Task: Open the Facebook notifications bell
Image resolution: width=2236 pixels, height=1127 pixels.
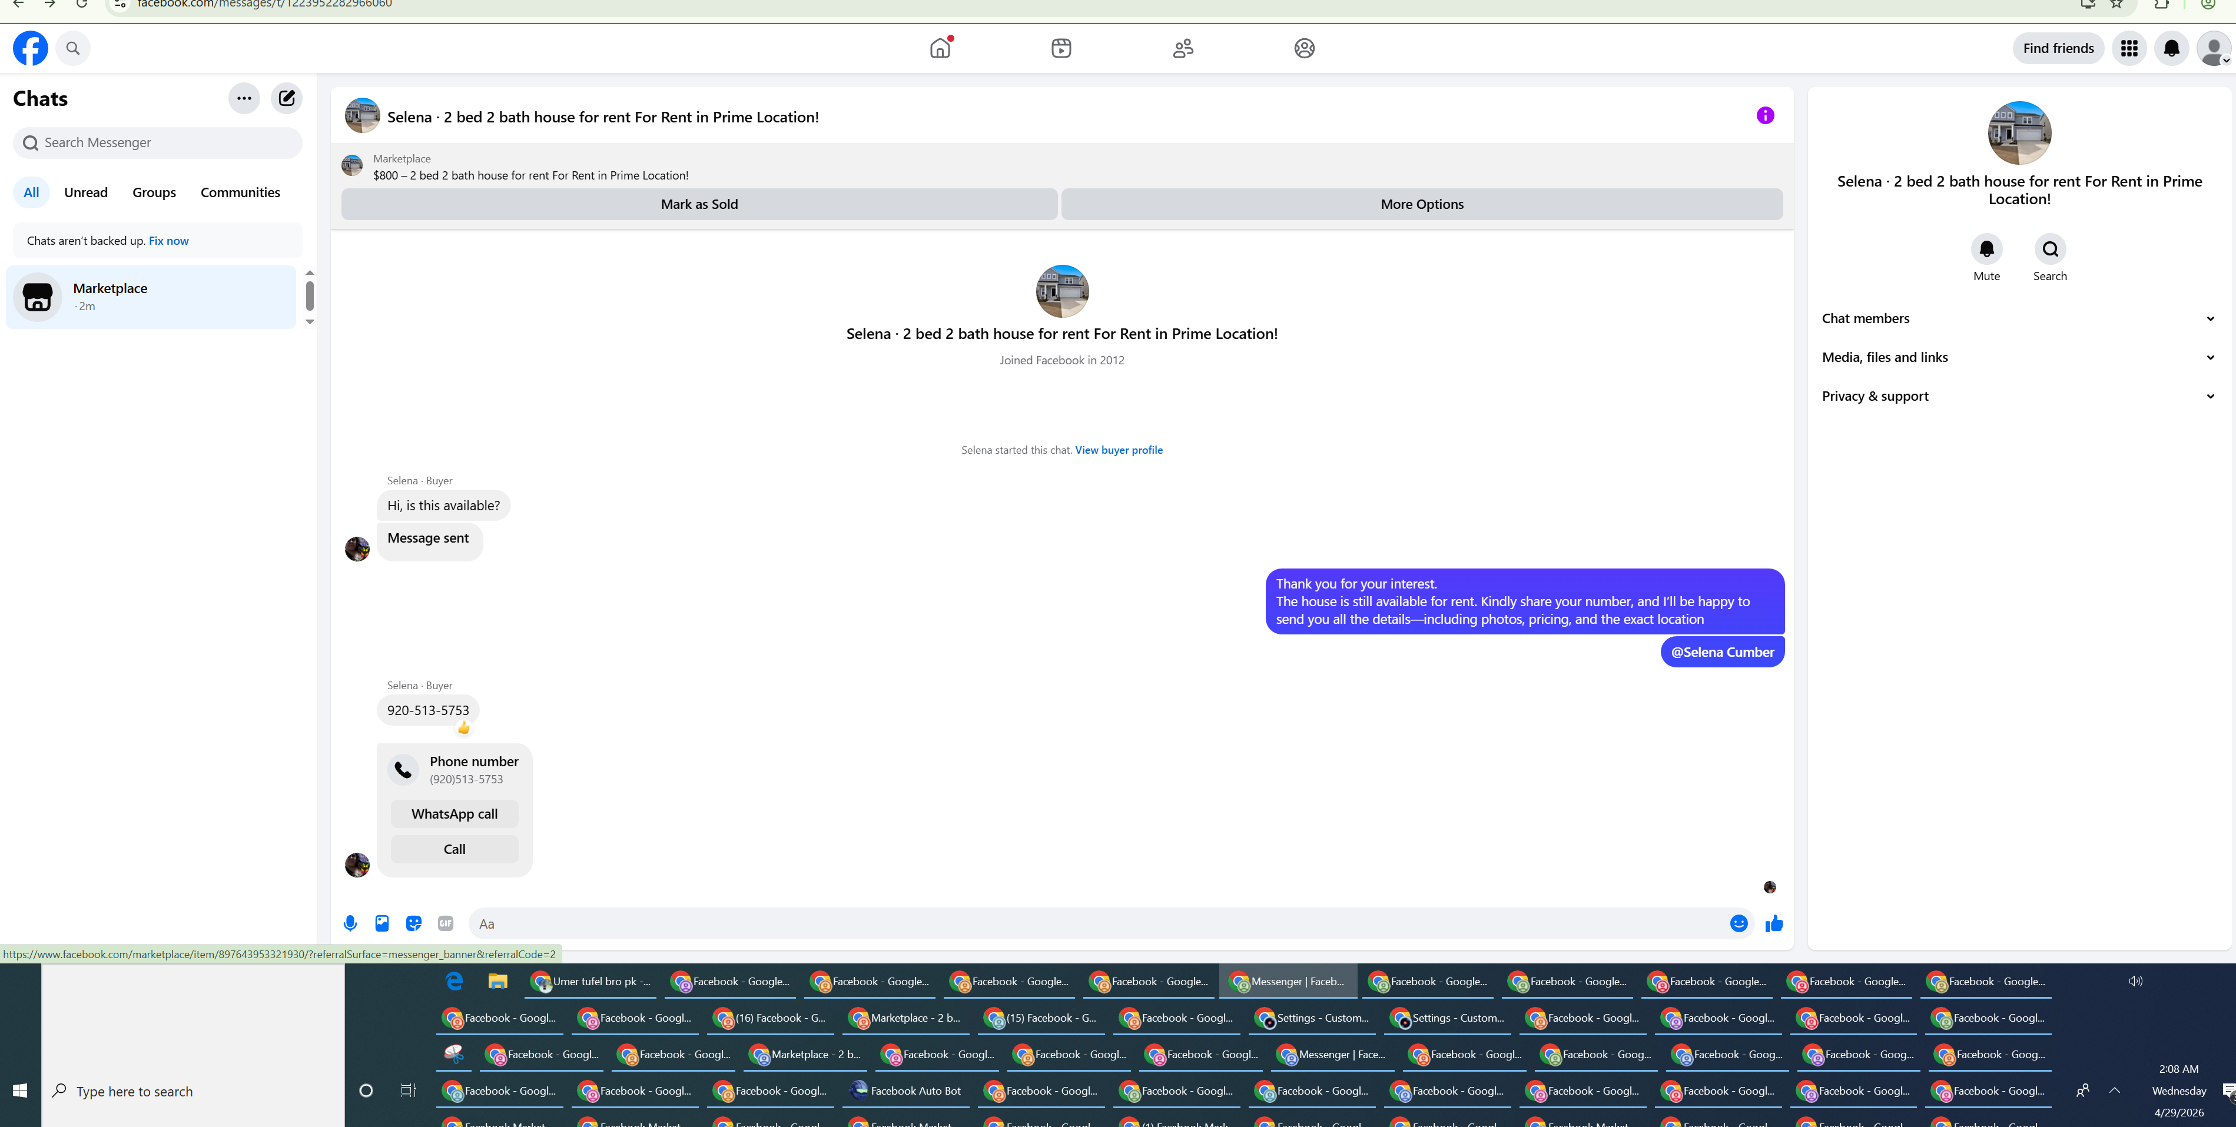Action: pyautogui.click(x=2172, y=49)
